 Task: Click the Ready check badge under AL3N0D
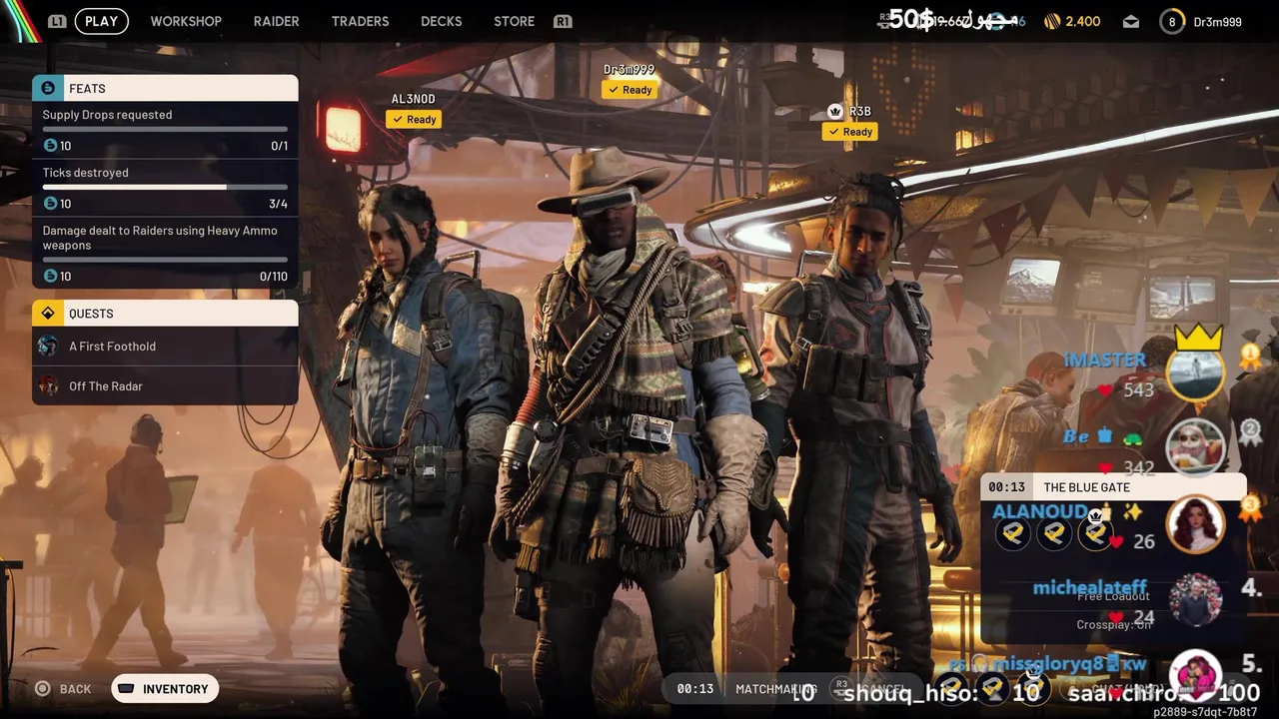point(414,120)
